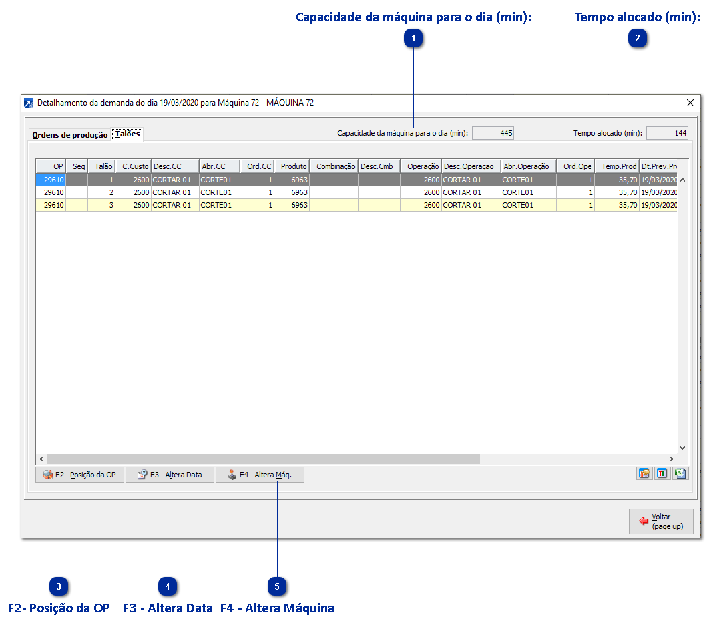
Task: Click C.Custo 2600 in the Talão 3 row
Action: (x=133, y=205)
